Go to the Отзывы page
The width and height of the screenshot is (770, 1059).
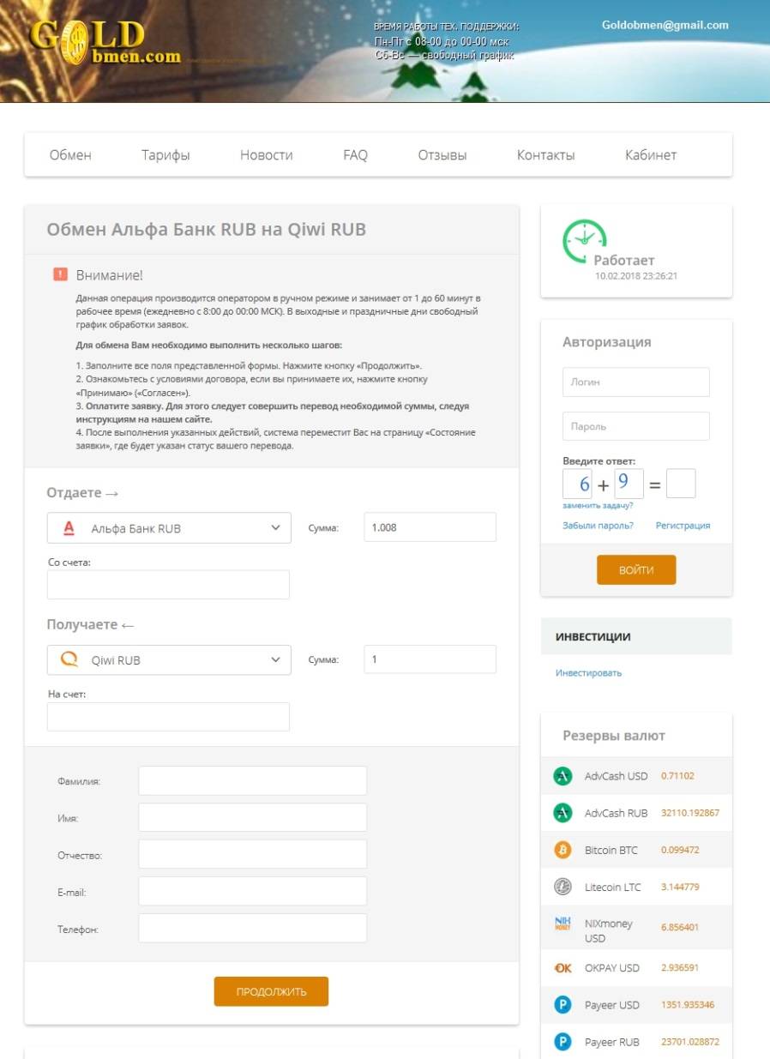click(442, 155)
